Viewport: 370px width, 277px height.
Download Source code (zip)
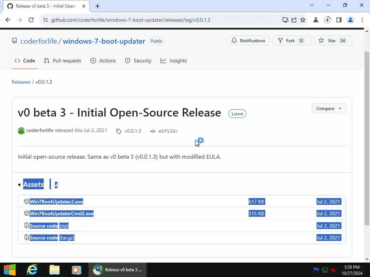tap(49, 226)
